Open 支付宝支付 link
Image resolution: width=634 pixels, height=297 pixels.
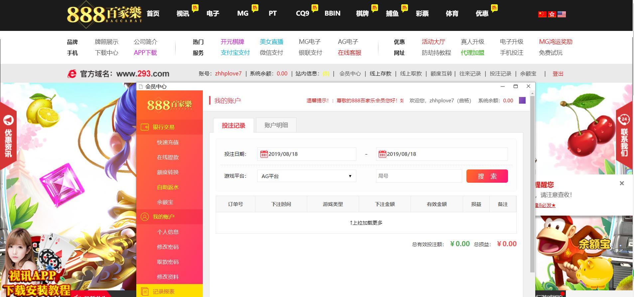coord(235,52)
